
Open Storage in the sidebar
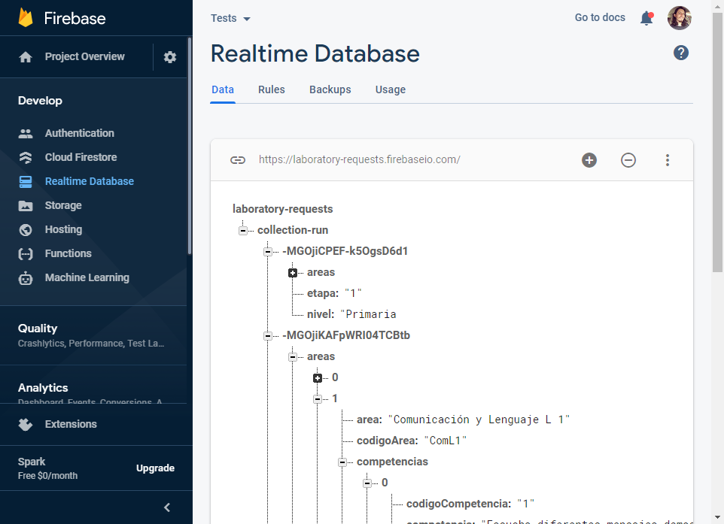63,206
